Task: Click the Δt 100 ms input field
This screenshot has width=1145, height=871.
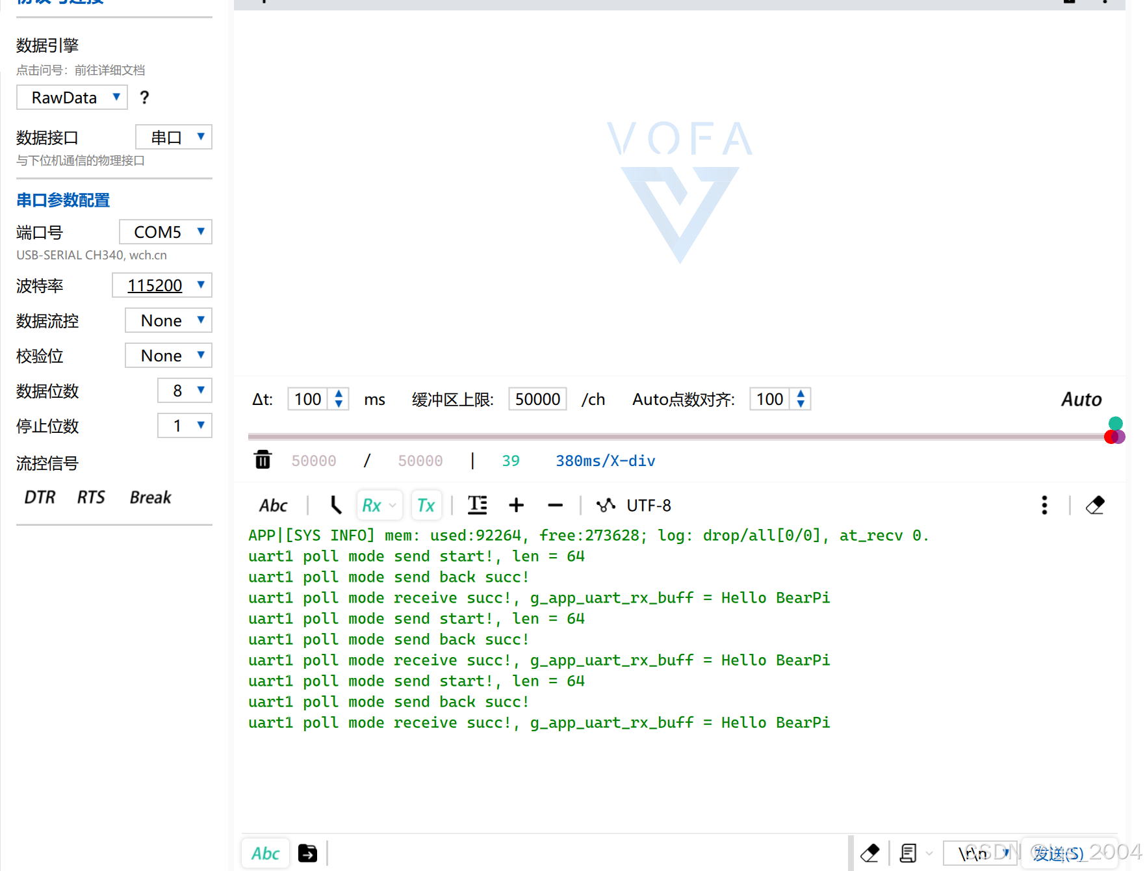Action: (x=309, y=399)
